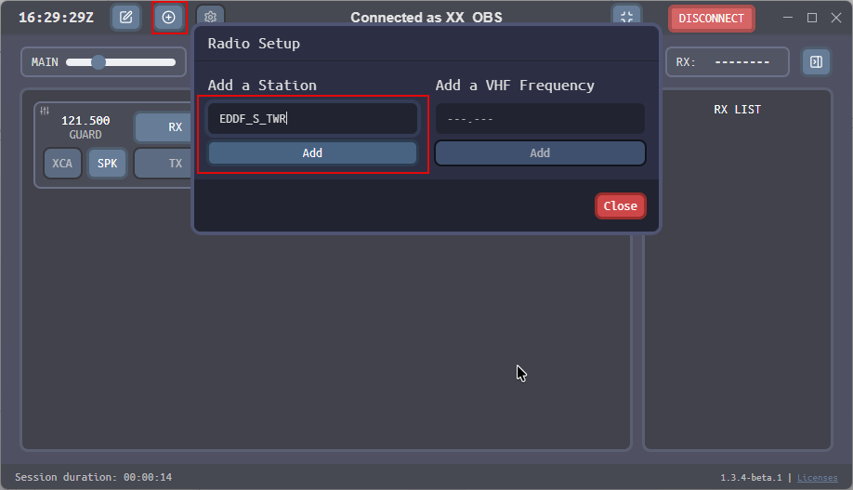
Task: Enable XCA on guard frequency
Action: coord(62,164)
